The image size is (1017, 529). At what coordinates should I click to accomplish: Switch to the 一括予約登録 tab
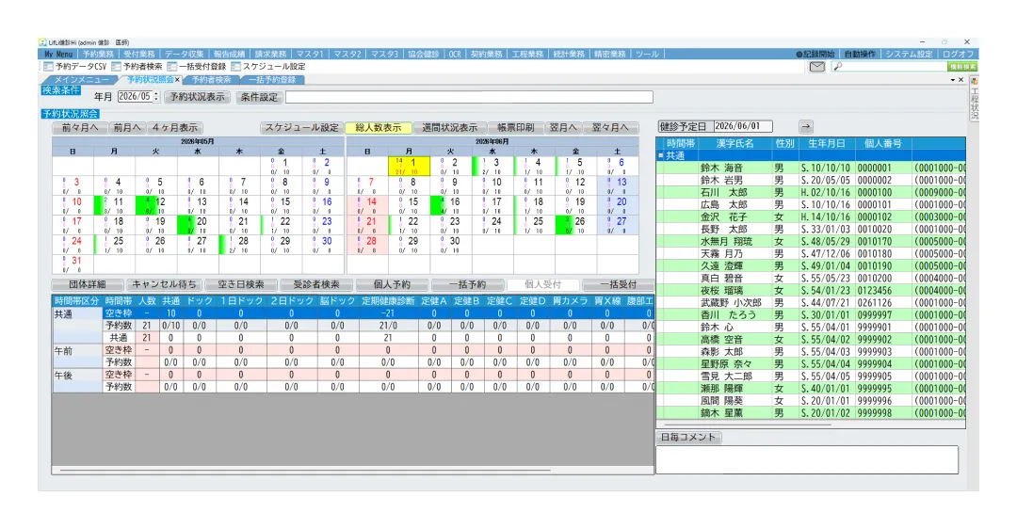272,80
